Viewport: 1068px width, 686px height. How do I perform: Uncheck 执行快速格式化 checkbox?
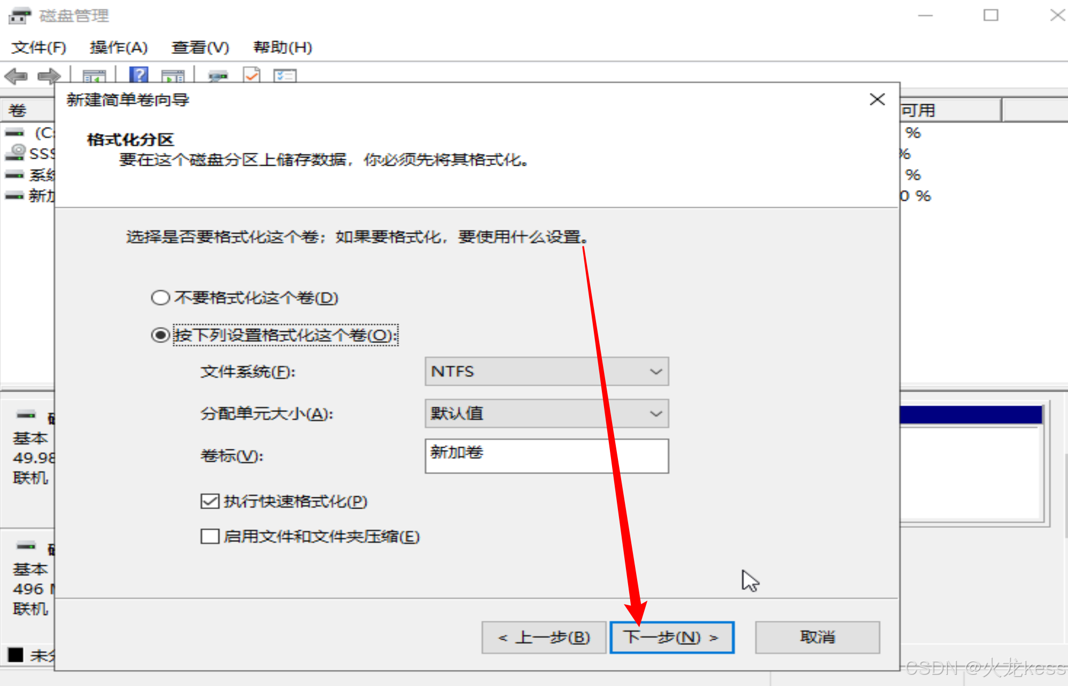click(x=210, y=501)
